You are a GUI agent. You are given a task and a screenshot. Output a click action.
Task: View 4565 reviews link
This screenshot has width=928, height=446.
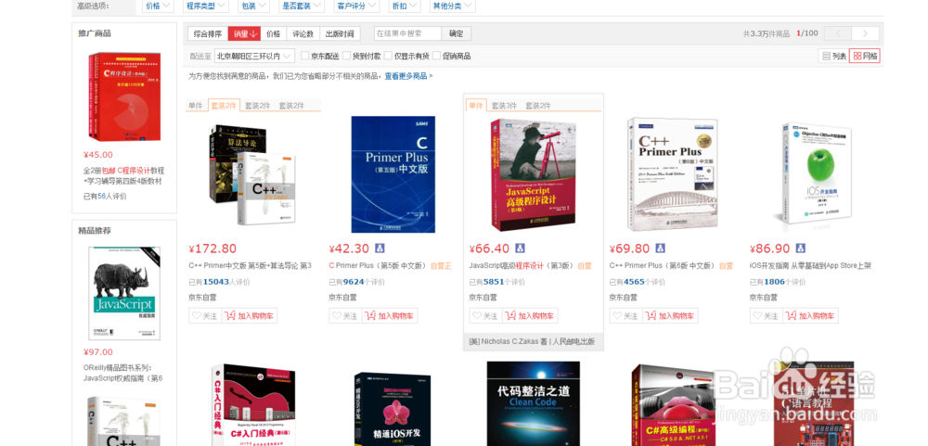pyautogui.click(x=634, y=282)
